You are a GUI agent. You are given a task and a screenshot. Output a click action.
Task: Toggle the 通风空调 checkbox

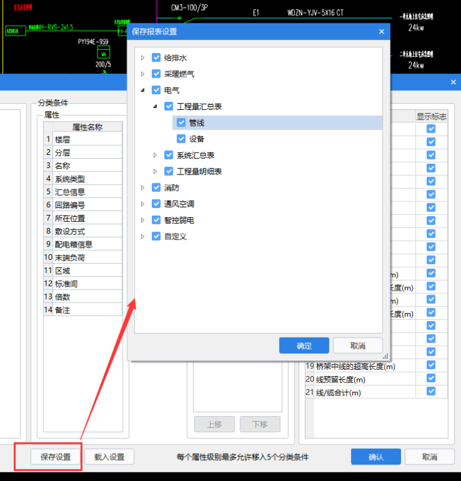coord(156,204)
